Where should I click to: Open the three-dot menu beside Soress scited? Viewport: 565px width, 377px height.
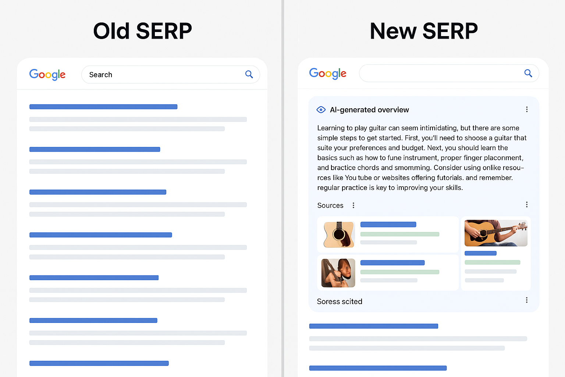[x=527, y=300]
